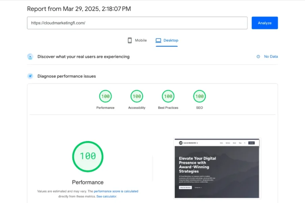
Task: Click the small Performance label under gauge
Action: pyautogui.click(x=105, y=107)
